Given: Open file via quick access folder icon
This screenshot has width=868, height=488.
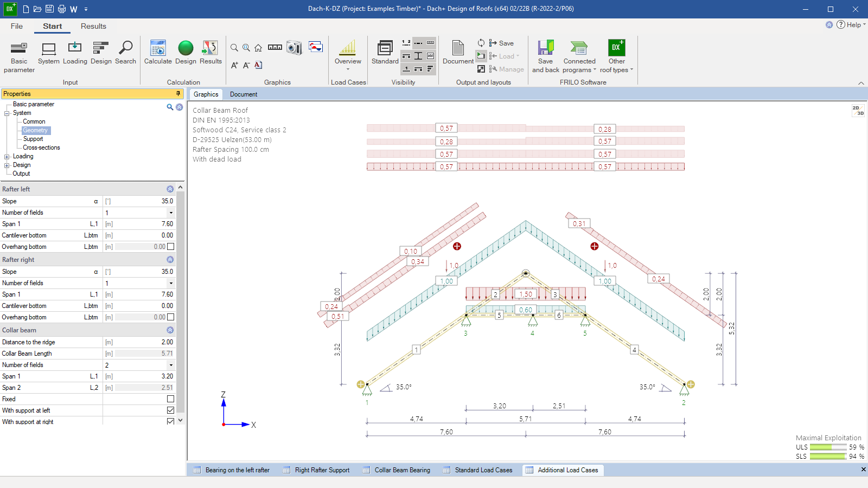Looking at the screenshot, I should 37,9.
